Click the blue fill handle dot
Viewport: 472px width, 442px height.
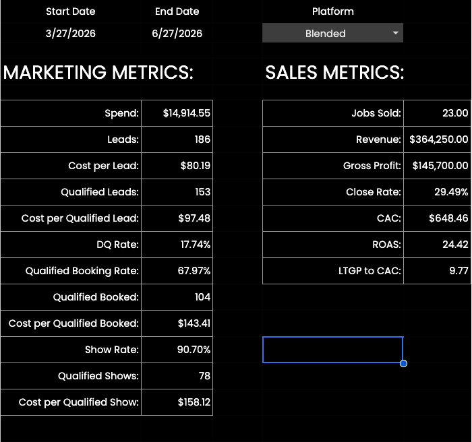point(403,363)
